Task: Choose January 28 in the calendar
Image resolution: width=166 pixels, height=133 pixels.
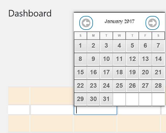Action: click(x=158, y=86)
